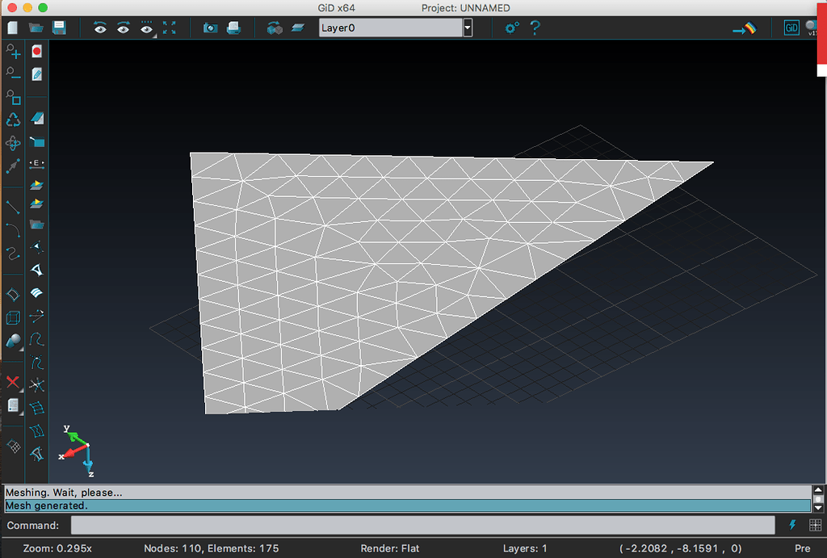This screenshot has width=827, height=558.
Task: Click the Zoom: 0.295x status label
Action: (57, 548)
